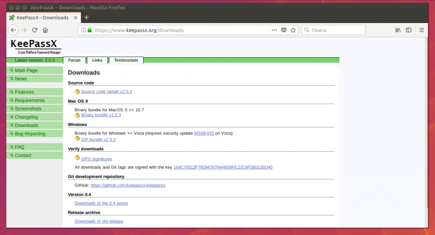
Task: Open the Library view icon
Action: point(398,30)
